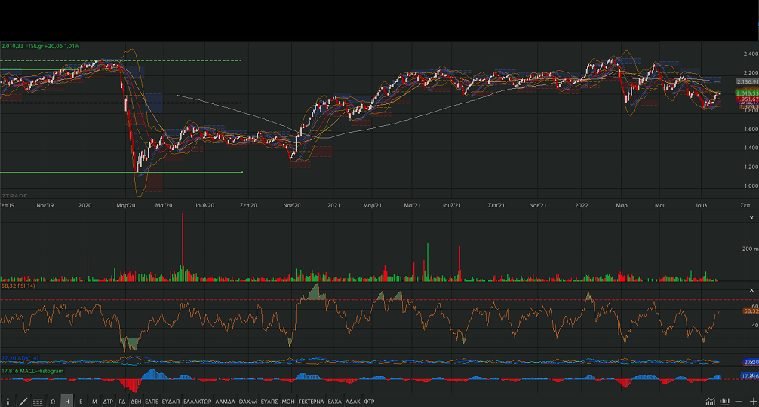Image resolution: width=759 pixels, height=407 pixels.
Task: Close the volume panel
Action: pos(749,217)
